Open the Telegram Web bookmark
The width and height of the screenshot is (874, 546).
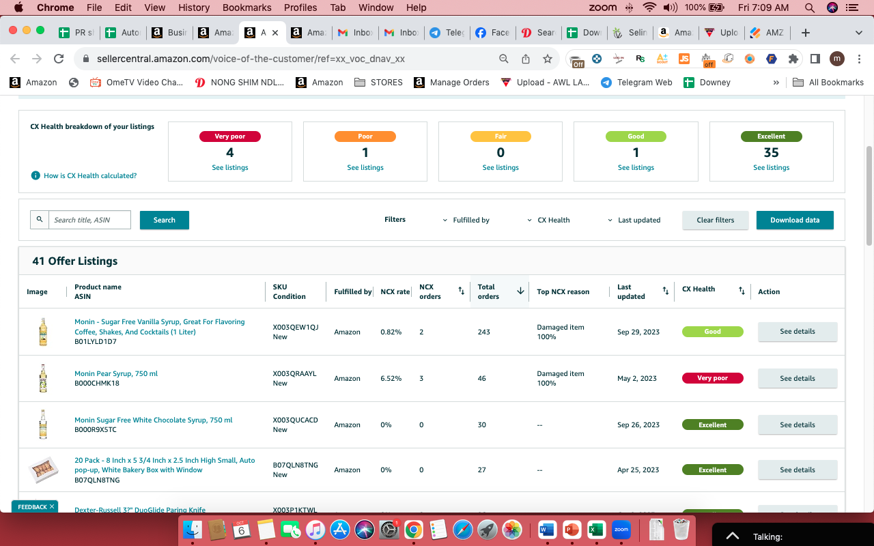tap(636, 83)
